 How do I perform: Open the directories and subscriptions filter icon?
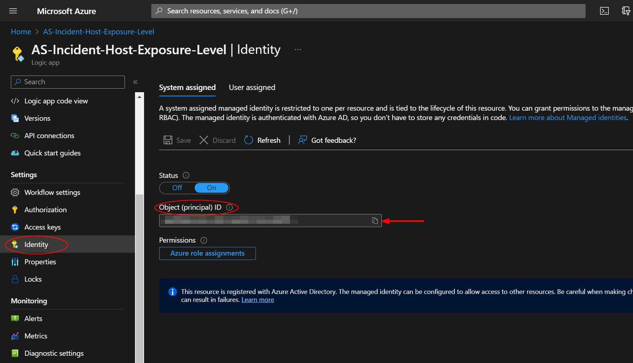626,11
